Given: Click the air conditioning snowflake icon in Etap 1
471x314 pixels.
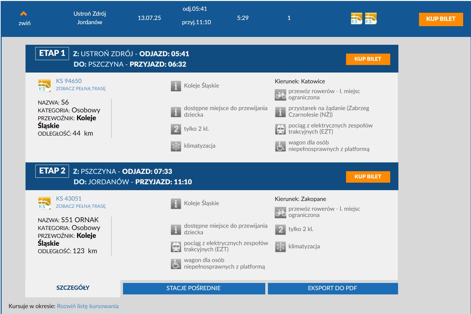Looking at the screenshot, I should click(176, 146).
